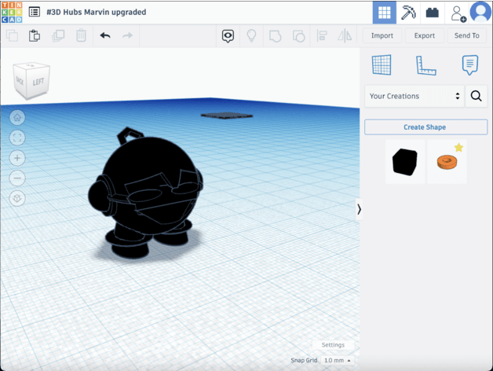Open the Snap Grid 1.0 mm dropdown
Viewport: 493px width, 371px height.
click(337, 360)
